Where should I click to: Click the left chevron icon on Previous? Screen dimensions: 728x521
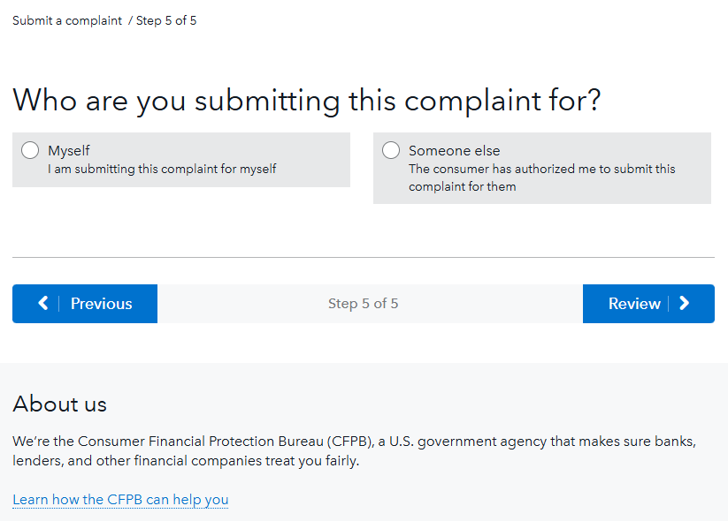tap(43, 304)
